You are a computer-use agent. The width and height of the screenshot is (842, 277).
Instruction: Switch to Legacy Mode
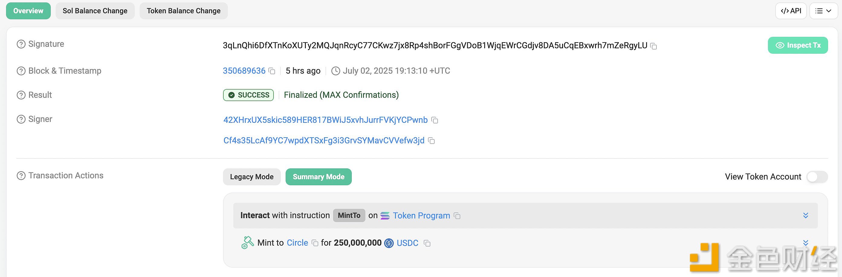coord(252,177)
